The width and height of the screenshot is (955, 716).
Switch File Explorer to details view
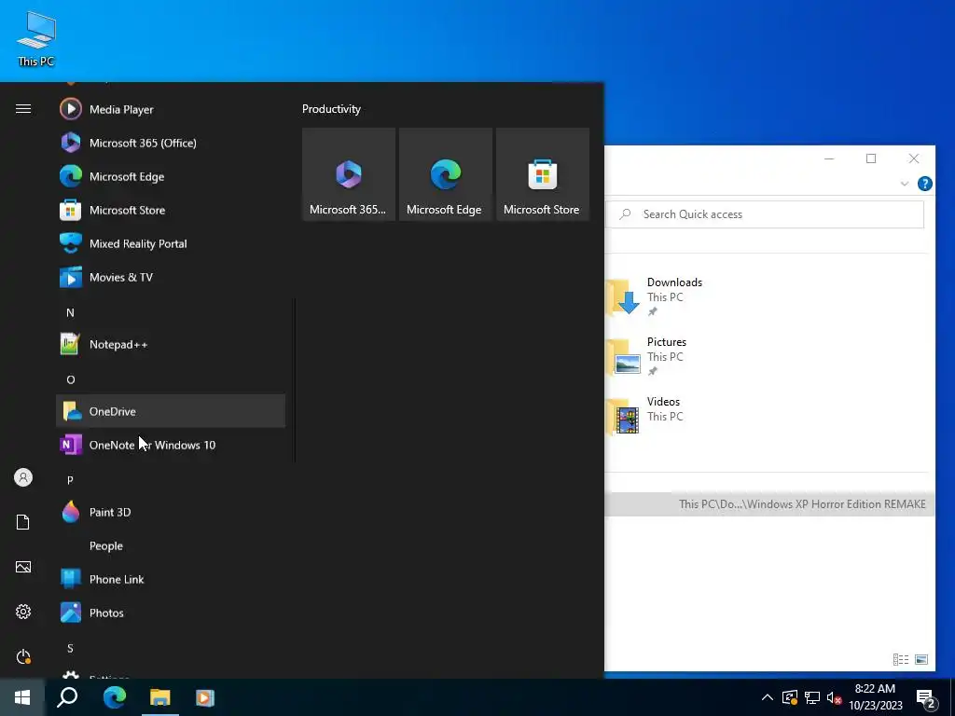tap(901, 659)
